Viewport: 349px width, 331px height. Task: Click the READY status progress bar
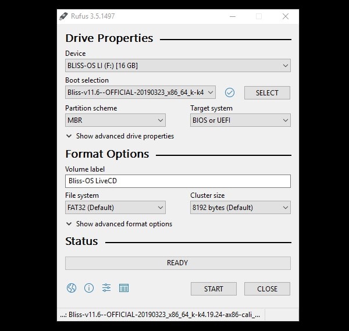178,263
